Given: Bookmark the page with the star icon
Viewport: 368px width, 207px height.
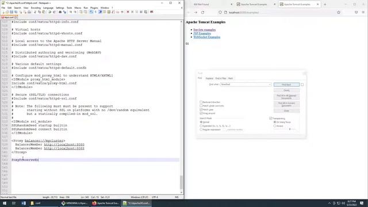Looking at the screenshot, I should click(339, 13).
